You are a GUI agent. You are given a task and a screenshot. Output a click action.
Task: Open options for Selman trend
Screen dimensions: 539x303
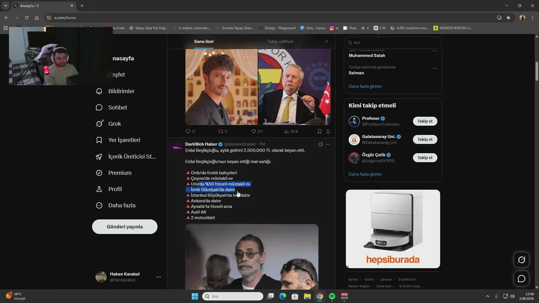click(x=435, y=68)
